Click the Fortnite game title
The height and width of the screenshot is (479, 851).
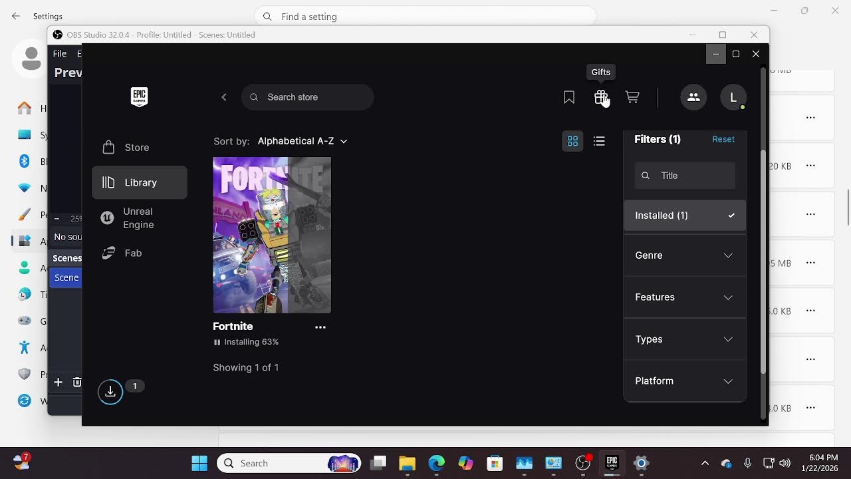point(233,326)
